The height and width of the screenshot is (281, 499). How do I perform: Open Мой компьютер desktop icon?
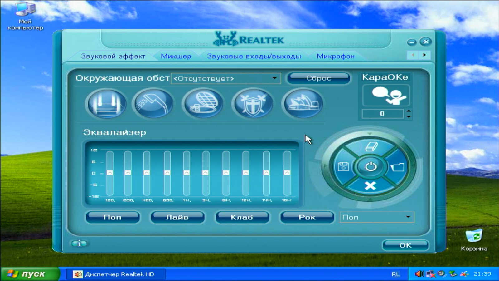(25, 17)
